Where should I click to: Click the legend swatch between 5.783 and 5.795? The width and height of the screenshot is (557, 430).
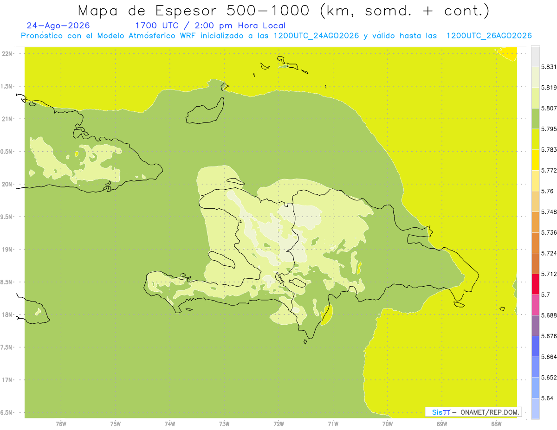[x=536, y=139]
